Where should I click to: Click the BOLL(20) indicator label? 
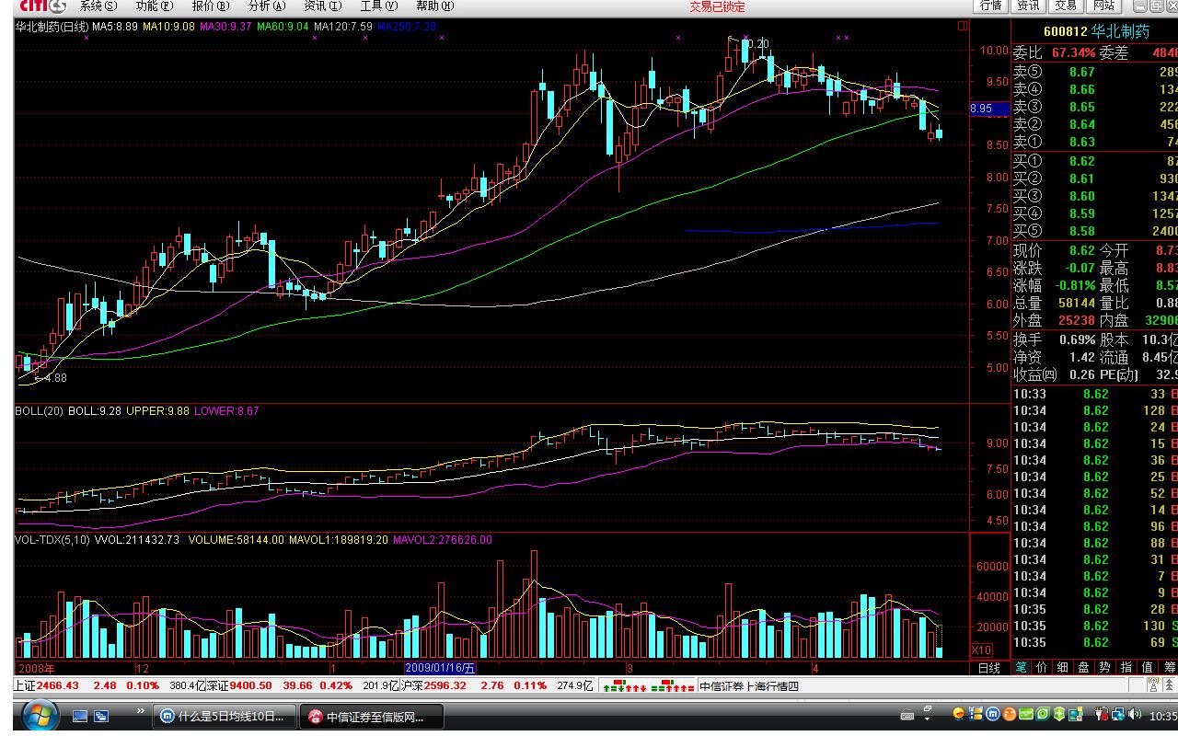[x=39, y=411]
